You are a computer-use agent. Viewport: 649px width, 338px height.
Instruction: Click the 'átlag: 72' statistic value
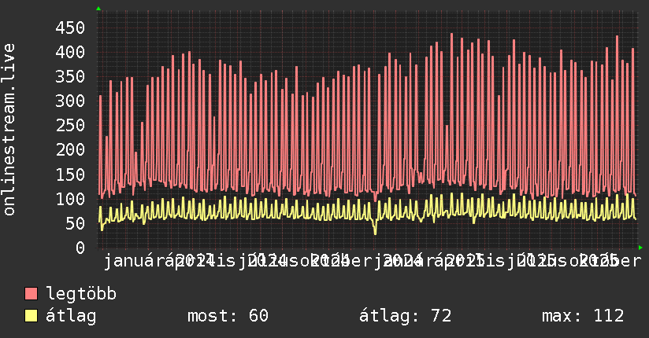click(x=405, y=316)
